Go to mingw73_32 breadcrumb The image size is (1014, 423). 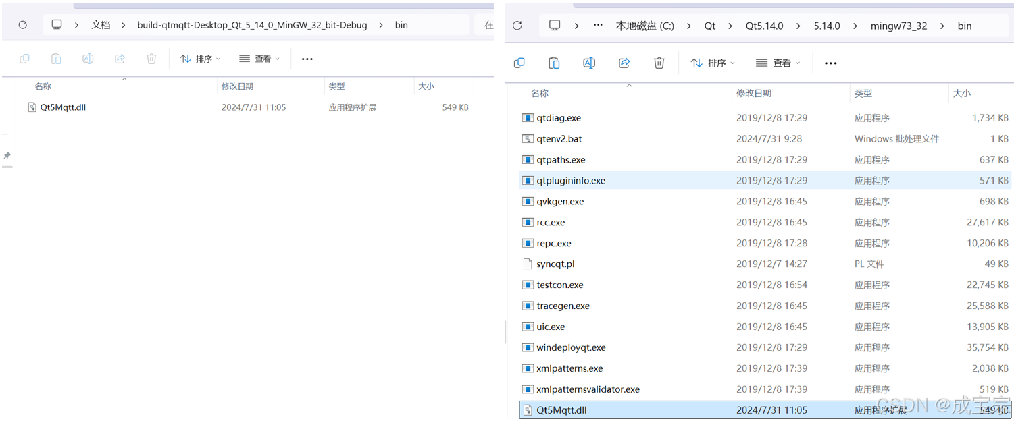coord(898,26)
